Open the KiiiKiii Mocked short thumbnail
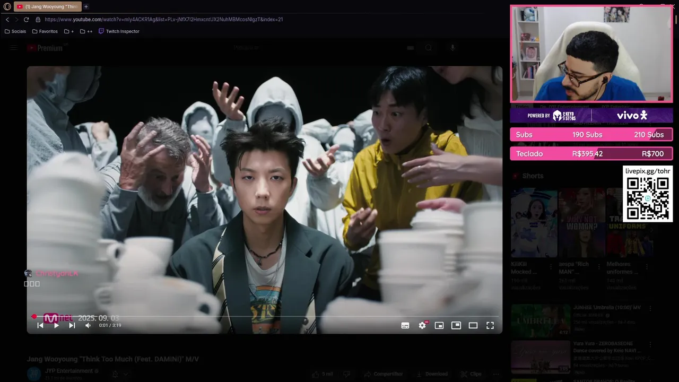Viewport: 679px width, 382px height. coord(534,223)
